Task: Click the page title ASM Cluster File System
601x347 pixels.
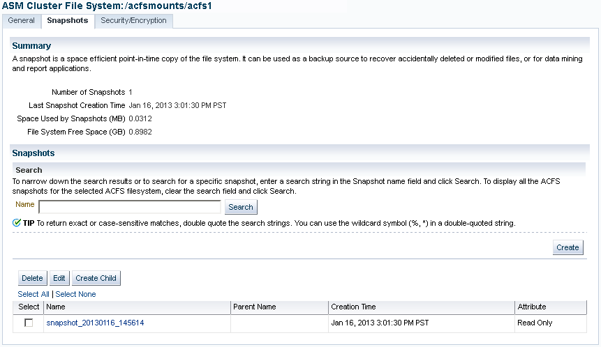Action: 107,6
